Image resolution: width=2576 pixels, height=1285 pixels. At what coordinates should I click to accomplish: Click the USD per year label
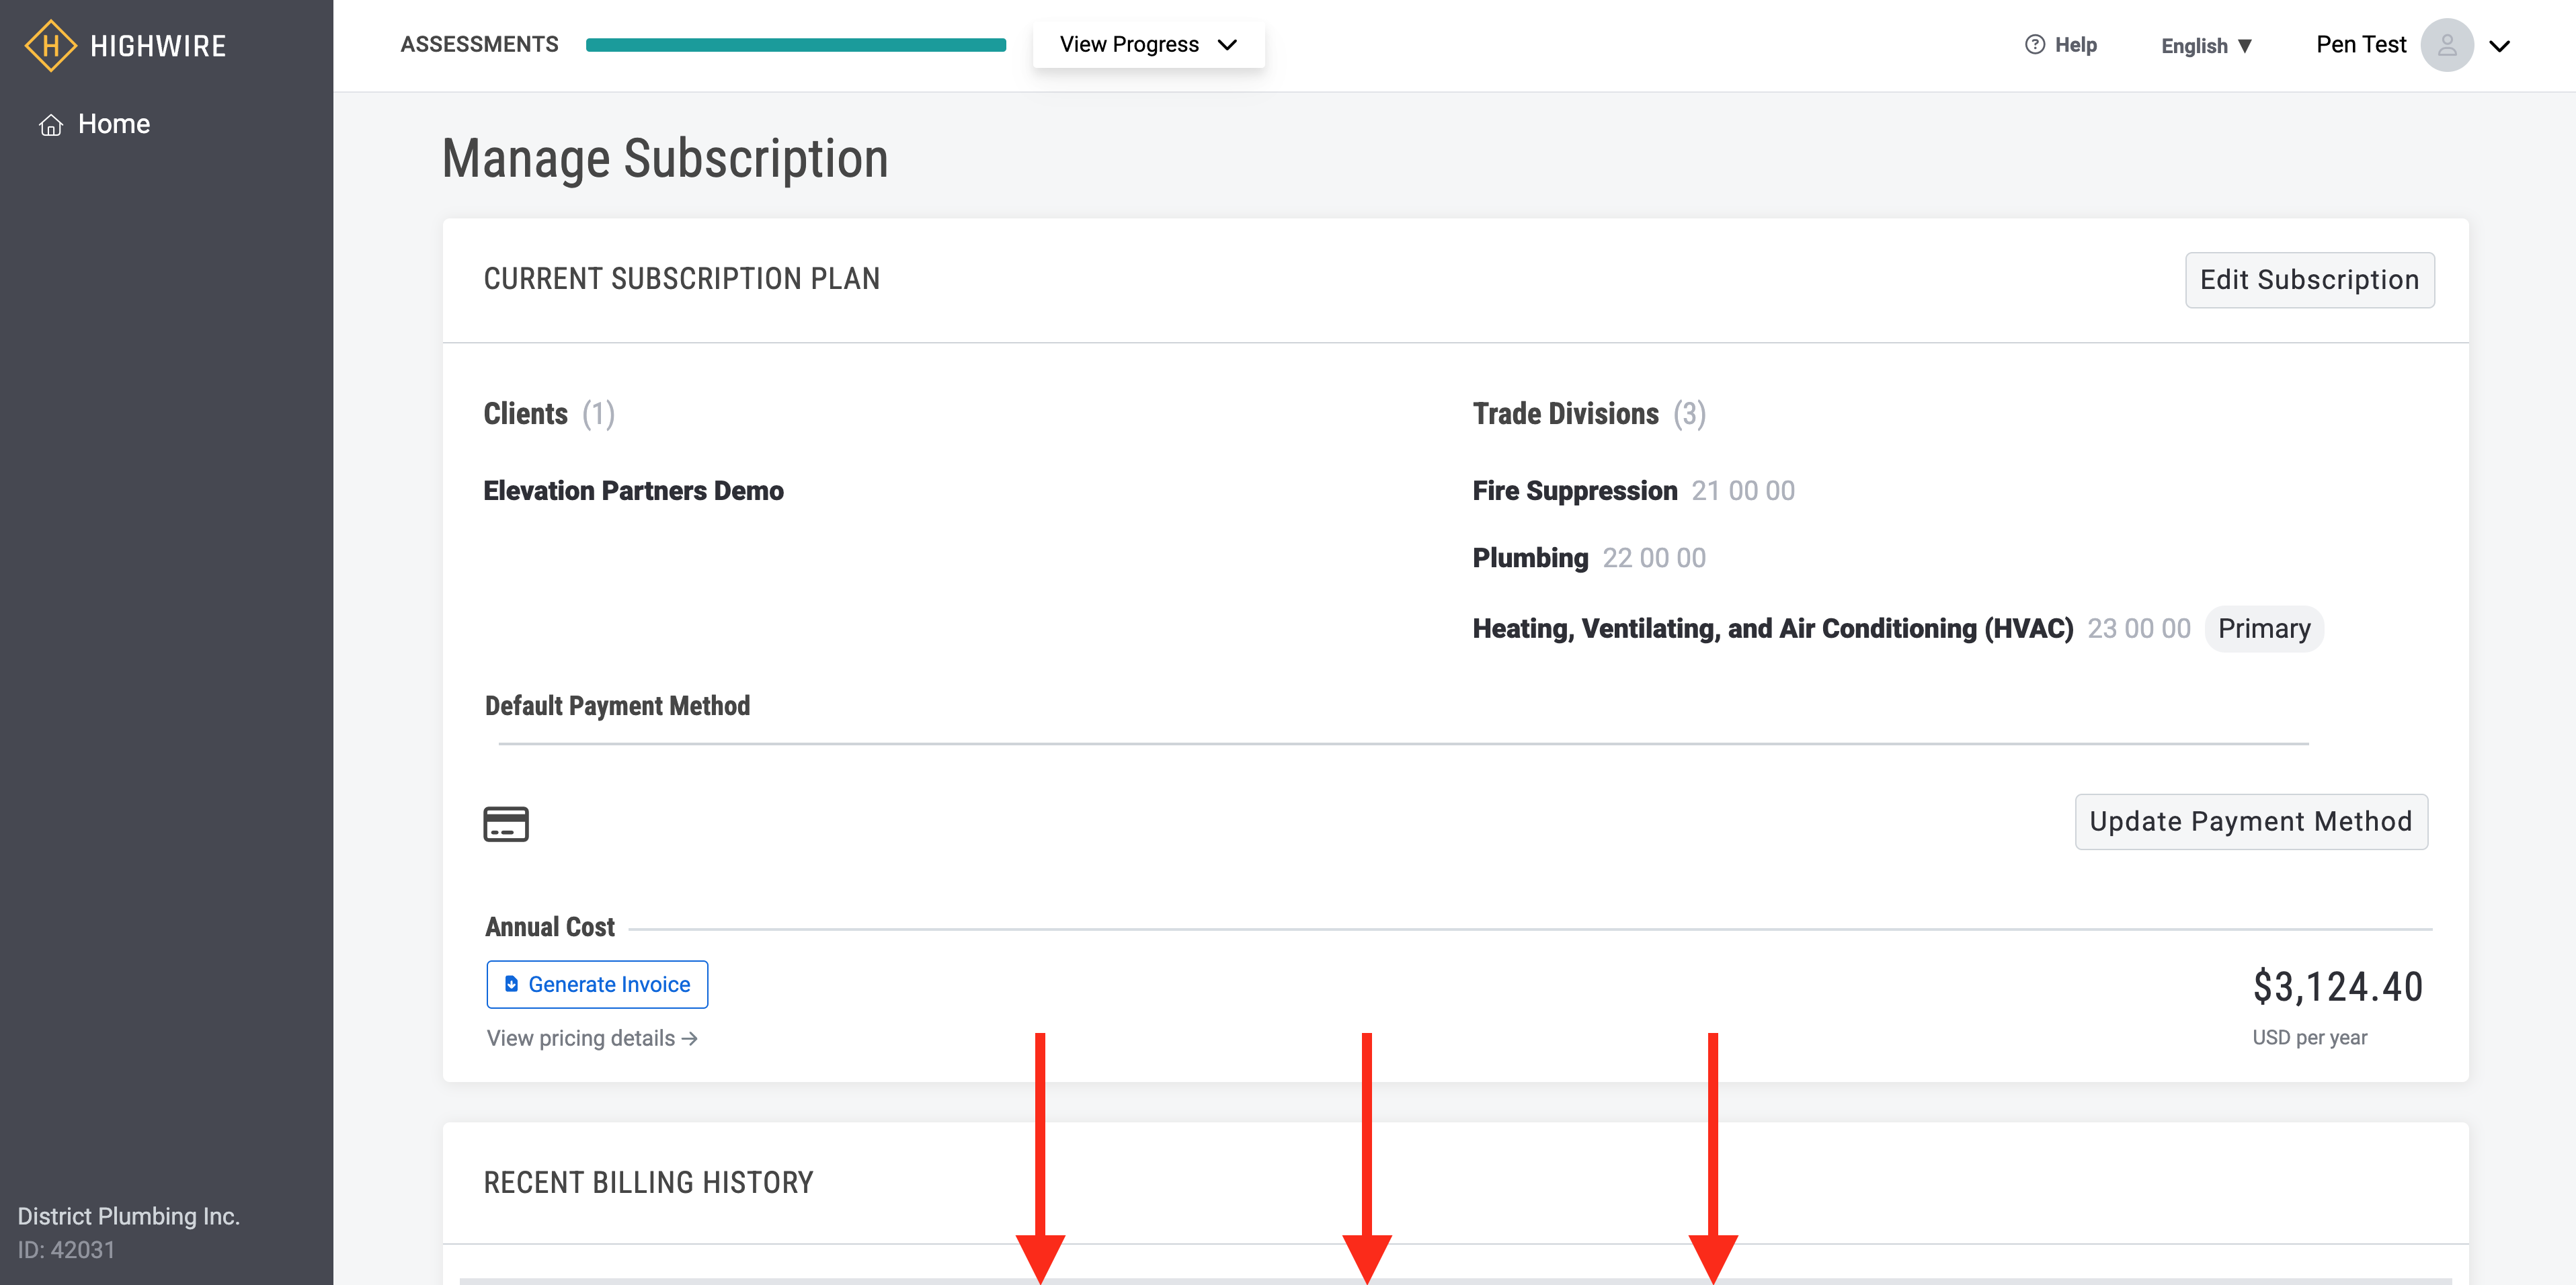pos(2309,1038)
